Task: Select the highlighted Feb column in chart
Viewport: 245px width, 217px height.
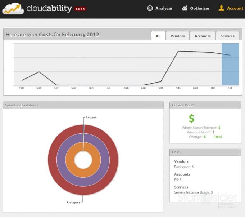Action: (x=230, y=64)
